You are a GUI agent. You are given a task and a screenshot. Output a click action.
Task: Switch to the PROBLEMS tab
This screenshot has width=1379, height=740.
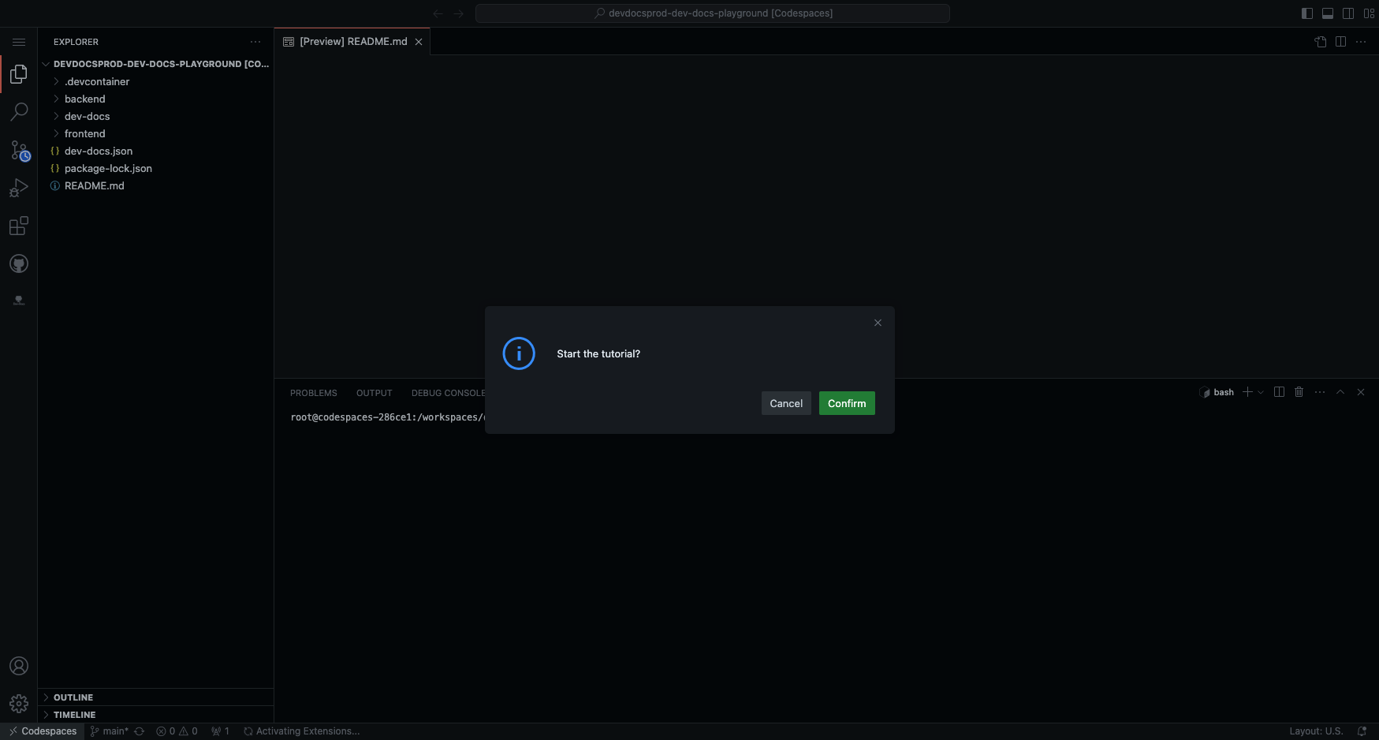click(x=313, y=393)
